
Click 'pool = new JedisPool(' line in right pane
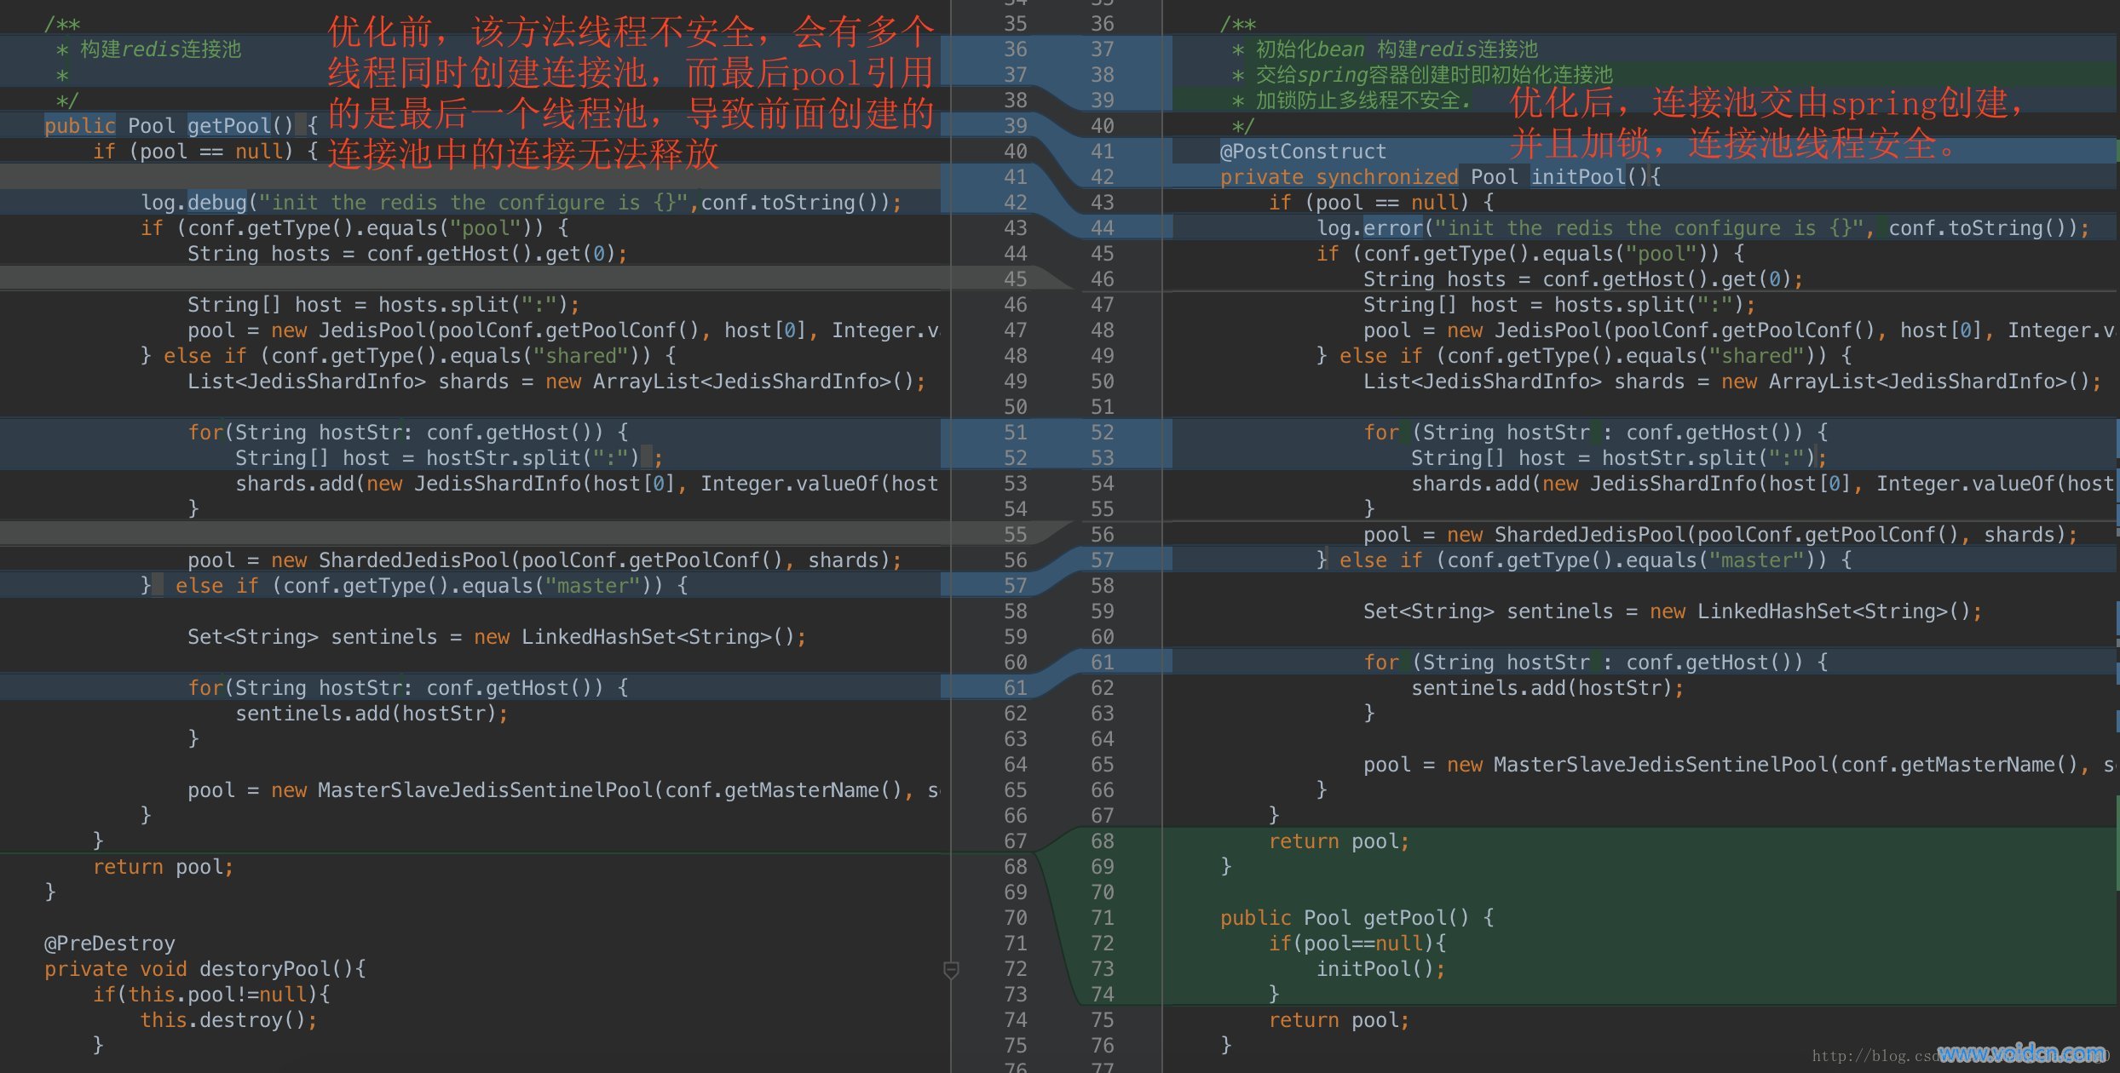pos(1738,330)
